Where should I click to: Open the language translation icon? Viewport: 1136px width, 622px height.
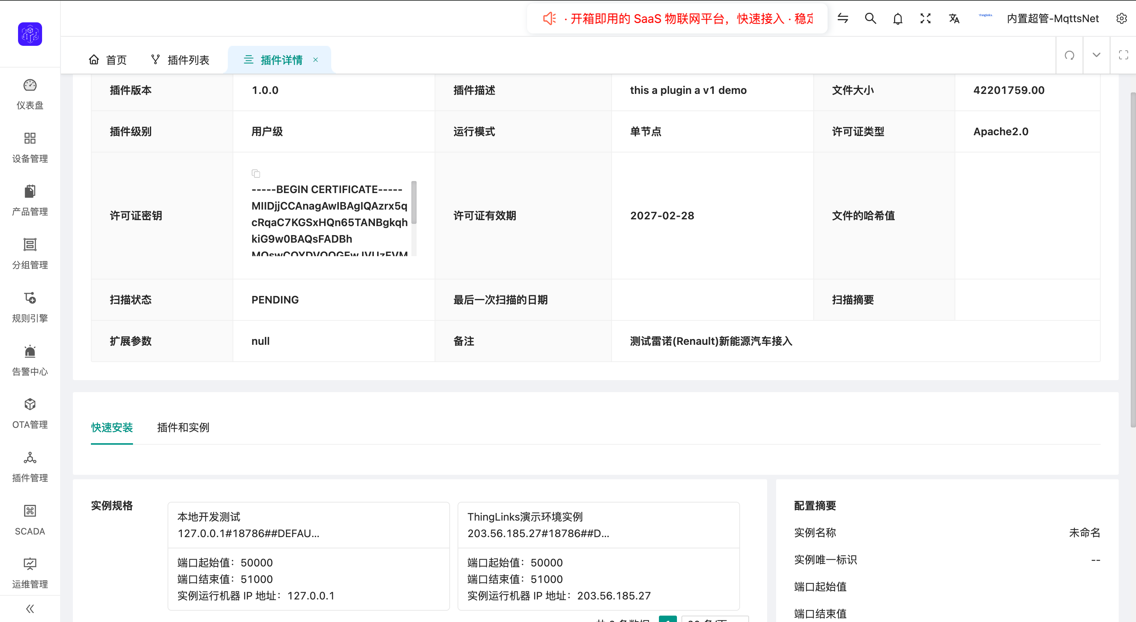(954, 18)
